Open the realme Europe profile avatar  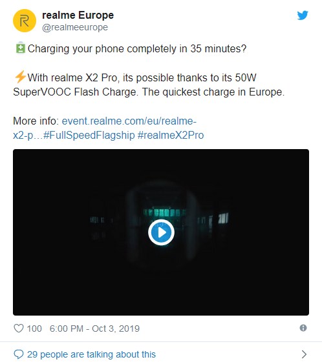pos(25,21)
